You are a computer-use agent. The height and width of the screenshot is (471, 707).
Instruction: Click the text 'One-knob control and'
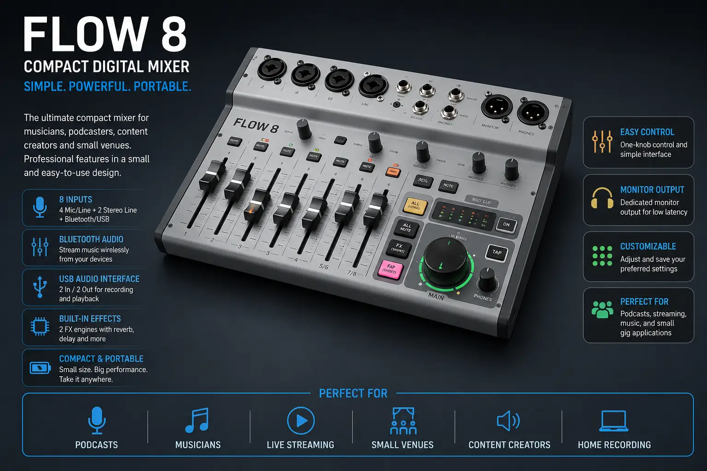pos(654,144)
